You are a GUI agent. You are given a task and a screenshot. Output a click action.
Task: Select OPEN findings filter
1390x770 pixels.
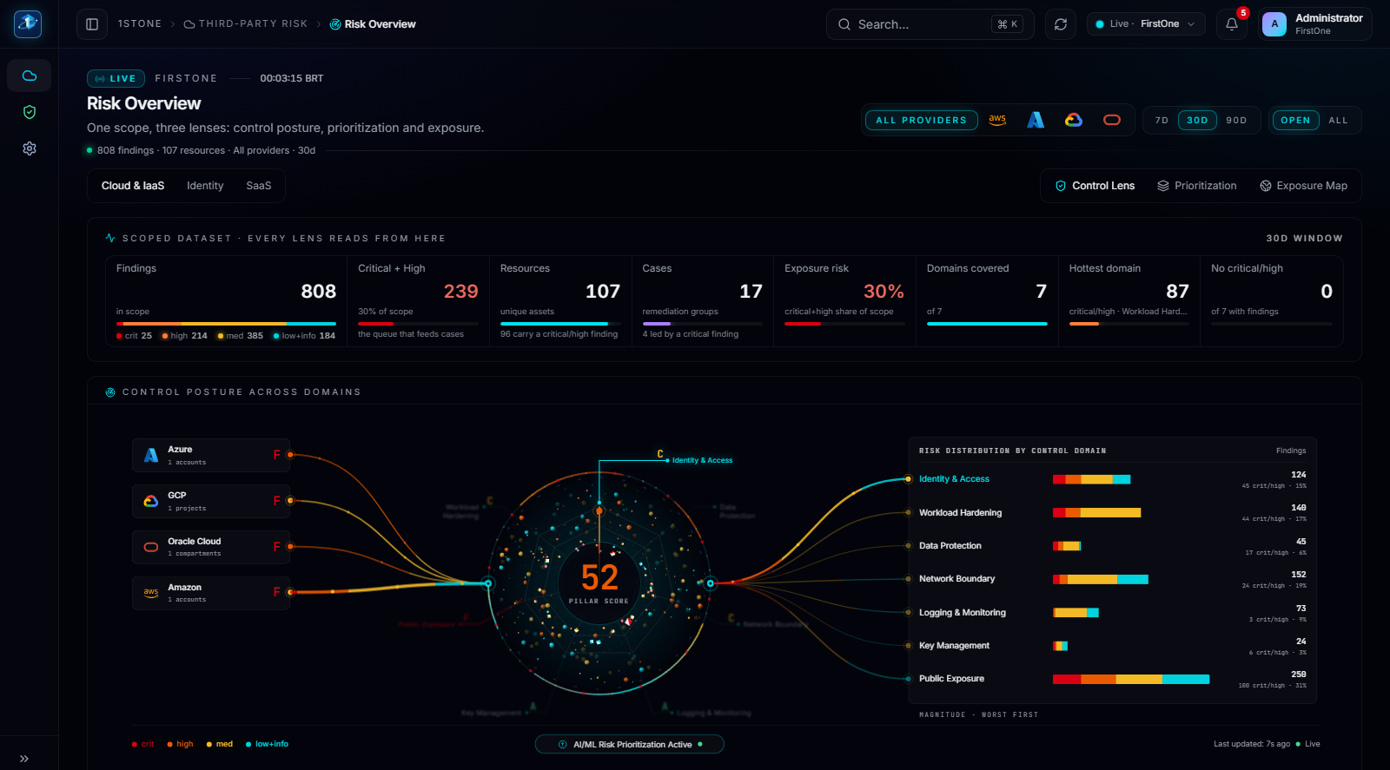pos(1295,120)
